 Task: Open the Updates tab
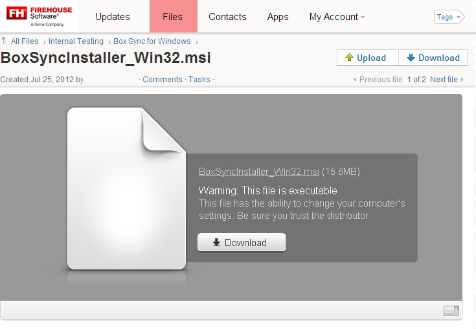click(x=113, y=17)
